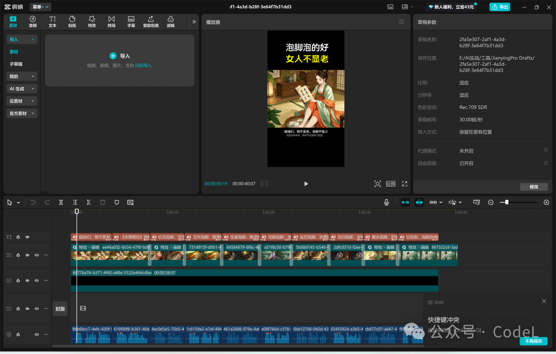556x354 pixels.
Task: Click the shortcut keyboard icon in the title bar
Action: point(390,7)
